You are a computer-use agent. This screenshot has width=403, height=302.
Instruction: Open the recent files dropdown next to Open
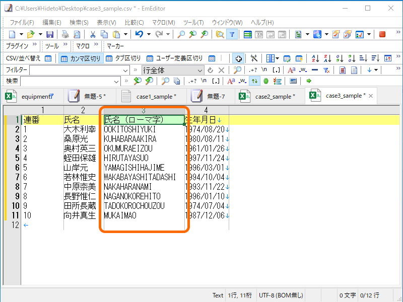pyautogui.click(x=40, y=34)
